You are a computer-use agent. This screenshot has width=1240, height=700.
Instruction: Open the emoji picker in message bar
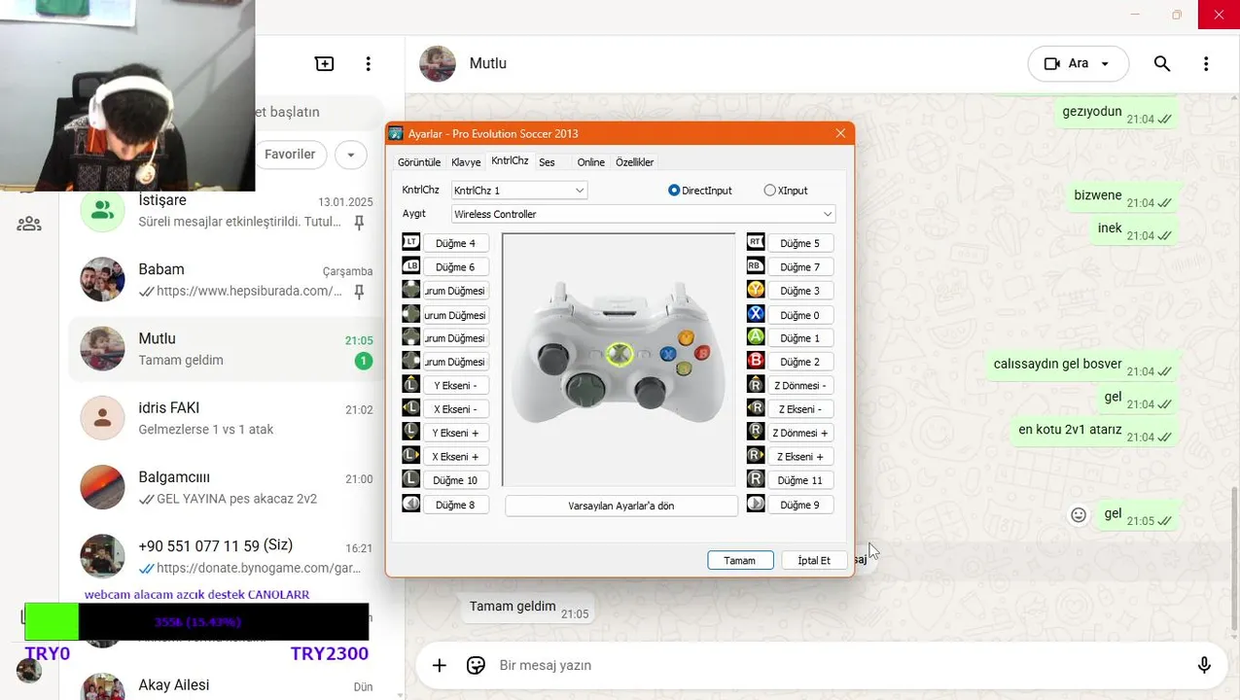(476, 665)
